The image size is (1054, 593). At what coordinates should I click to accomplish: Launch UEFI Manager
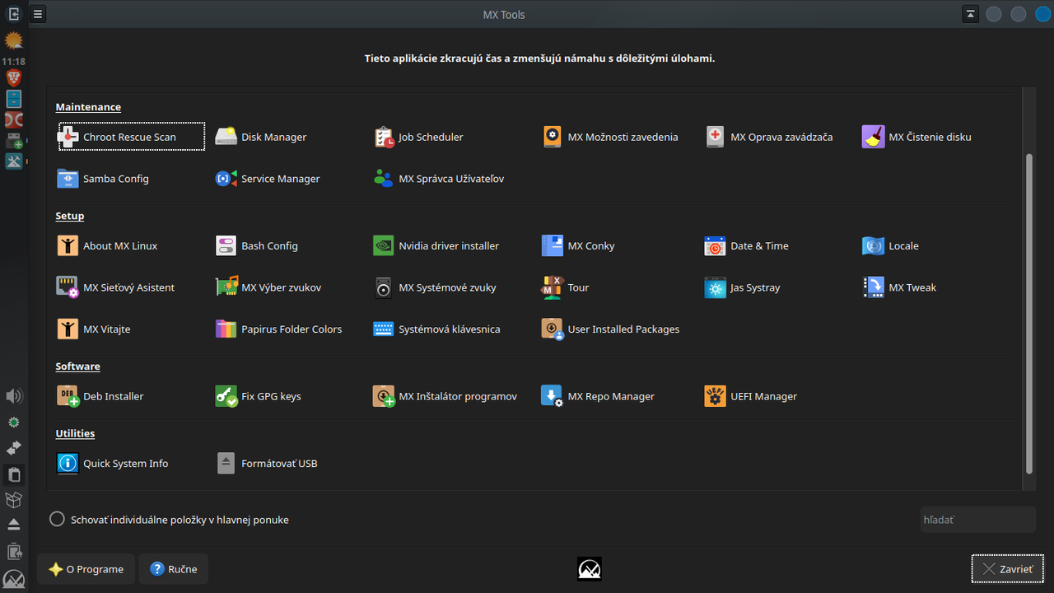pyautogui.click(x=752, y=396)
